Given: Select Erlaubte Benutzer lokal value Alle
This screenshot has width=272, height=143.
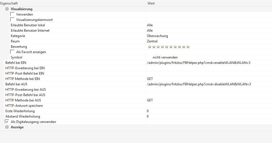Looking at the screenshot, I should [150, 25].
